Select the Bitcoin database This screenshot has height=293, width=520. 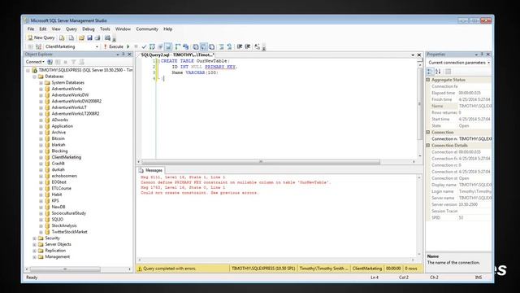click(58, 138)
